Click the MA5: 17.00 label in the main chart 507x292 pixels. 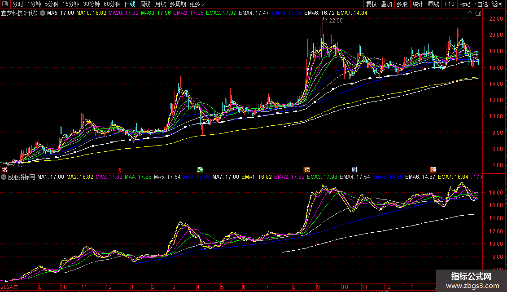61,13
